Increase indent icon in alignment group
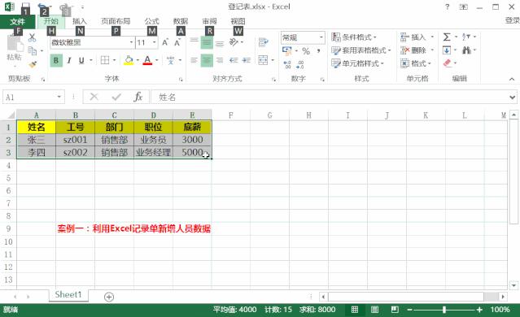The width and height of the screenshot is (520, 317). pos(247,60)
